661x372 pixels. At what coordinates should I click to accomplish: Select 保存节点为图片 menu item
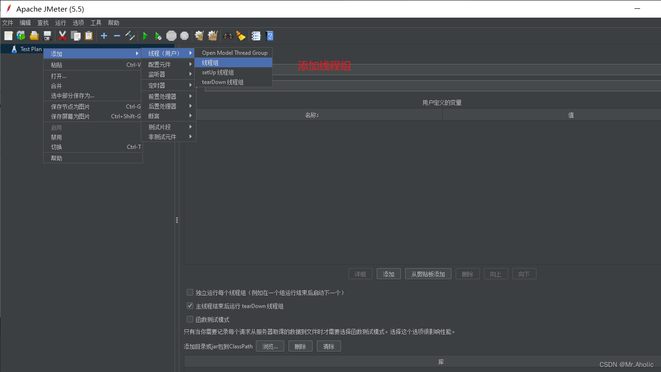point(93,107)
